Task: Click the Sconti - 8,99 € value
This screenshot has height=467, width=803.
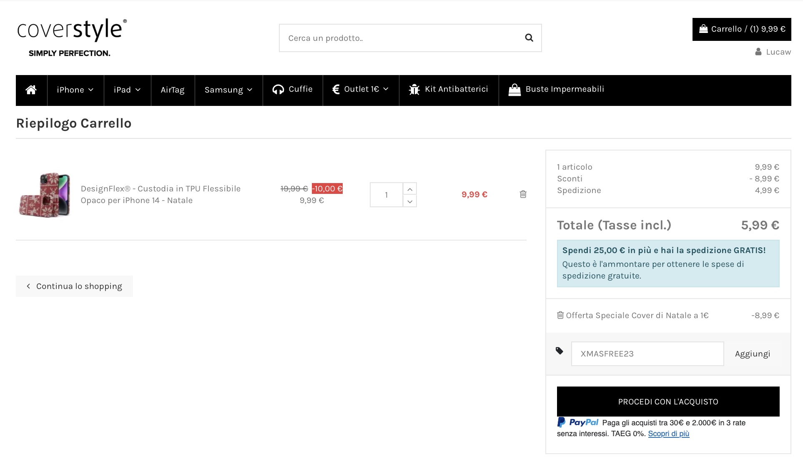Action: tap(764, 178)
